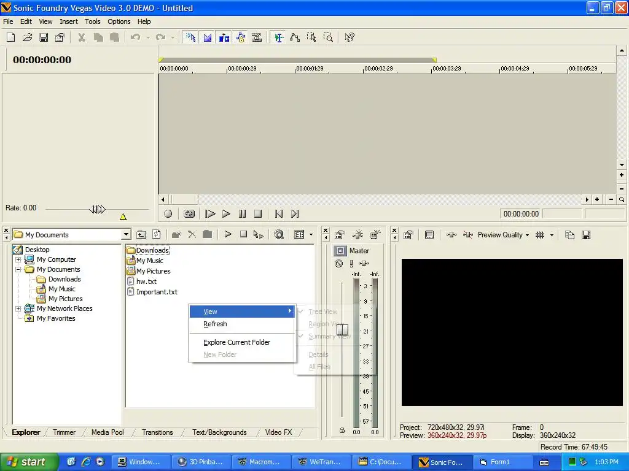Select the Zoom Edit tool magnifier icon
Image resolution: width=629 pixels, height=471 pixels.
[328, 37]
